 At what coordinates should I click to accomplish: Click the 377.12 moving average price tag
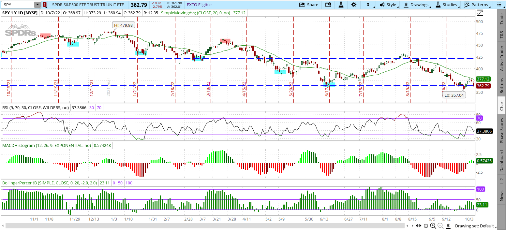[484, 79]
